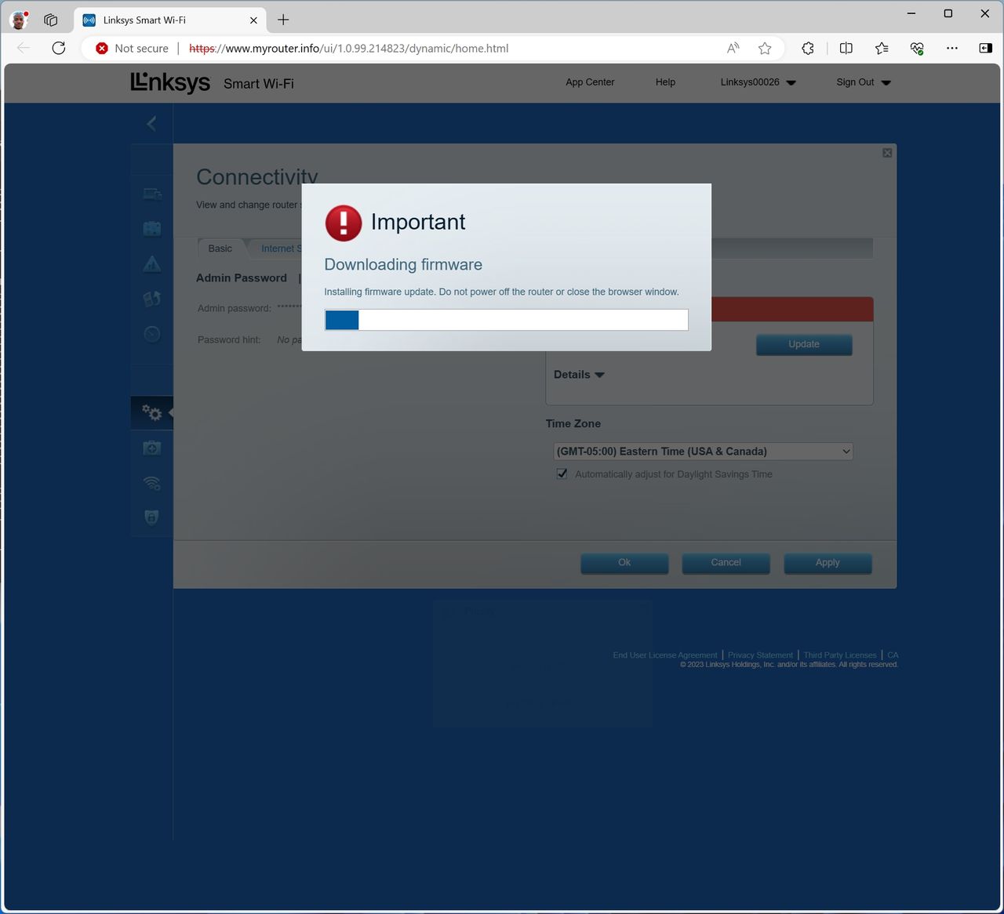Open the Linksys00026 account dropdown
This screenshot has width=1004, height=914.
click(758, 82)
